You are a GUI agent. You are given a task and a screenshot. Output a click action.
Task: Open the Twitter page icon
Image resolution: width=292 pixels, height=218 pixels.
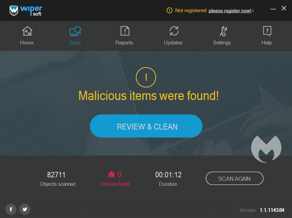point(25,209)
